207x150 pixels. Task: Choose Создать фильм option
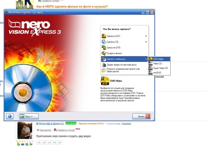coord(124,53)
